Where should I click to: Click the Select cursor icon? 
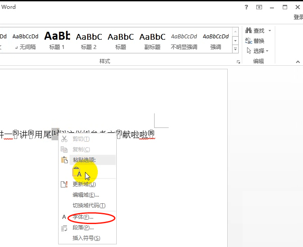pos(248,51)
